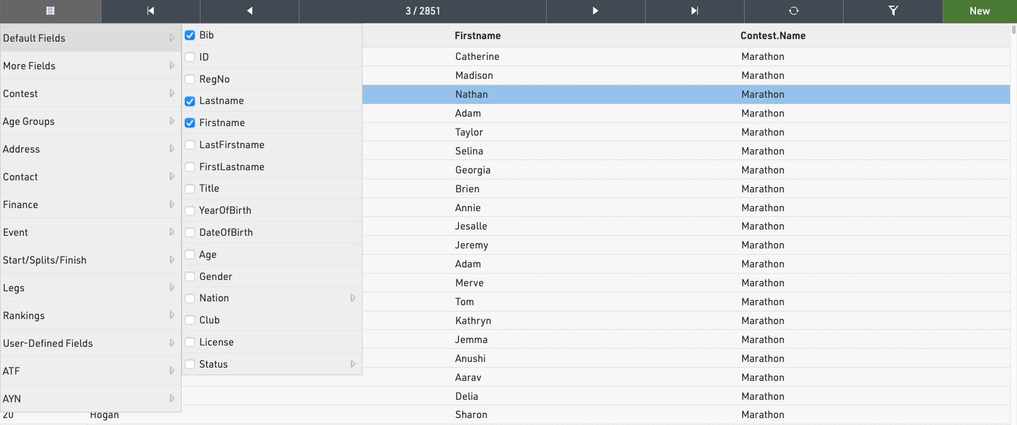The image size is (1017, 425).
Task: Click the refresh icon in toolbar
Action: (793, 11)
